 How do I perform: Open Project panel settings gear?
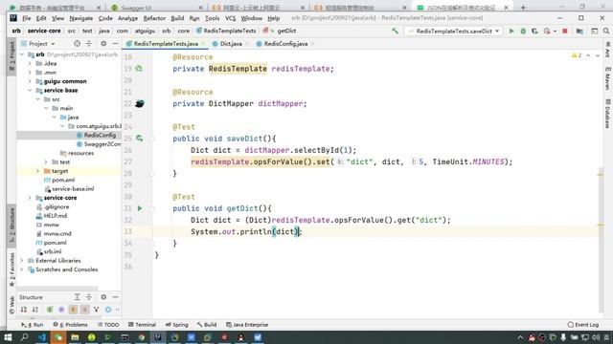coord(103,44)
